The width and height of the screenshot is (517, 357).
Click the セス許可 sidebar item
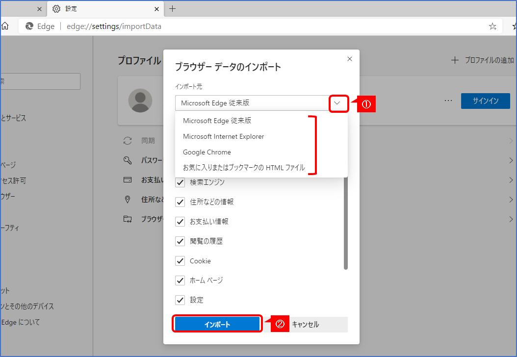13,180
